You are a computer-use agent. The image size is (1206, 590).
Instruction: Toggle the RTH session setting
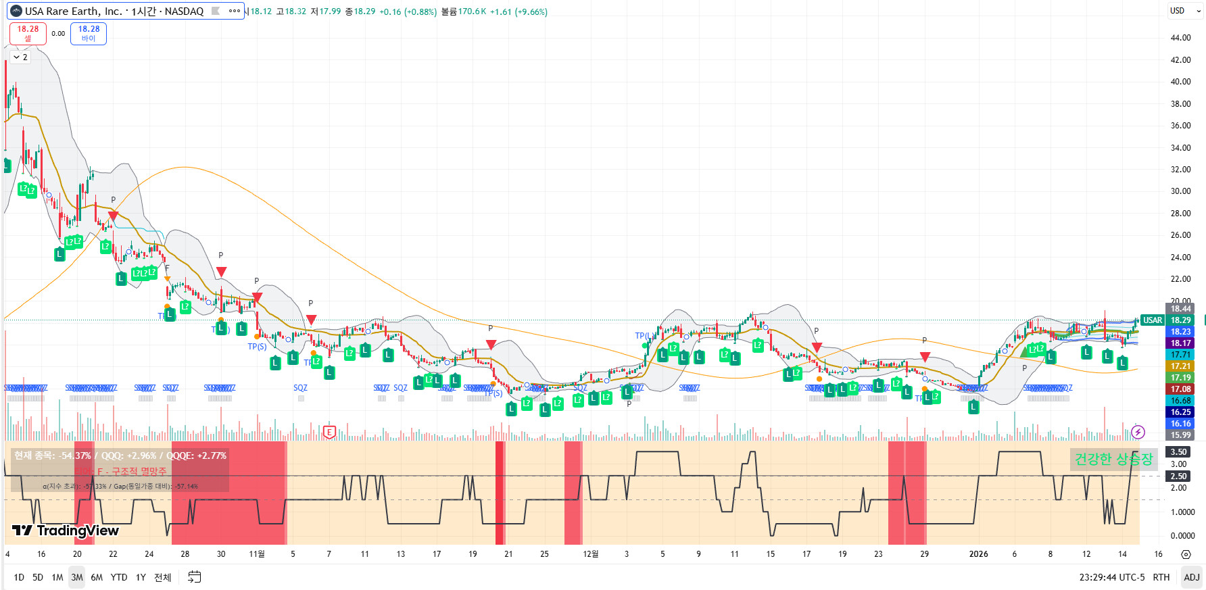[x=1161, y=577]
